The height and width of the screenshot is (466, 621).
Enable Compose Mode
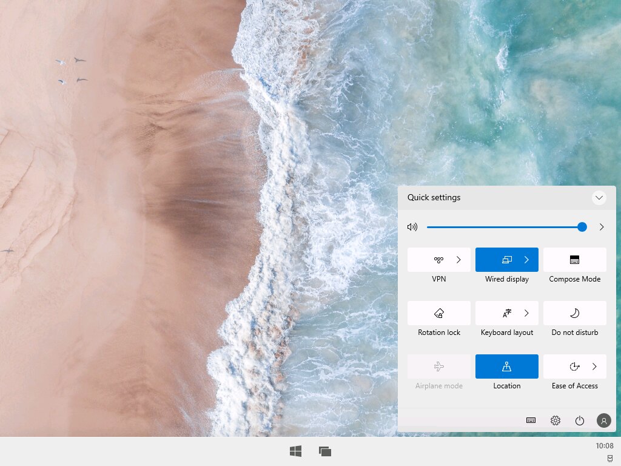(x=575, y=260)
